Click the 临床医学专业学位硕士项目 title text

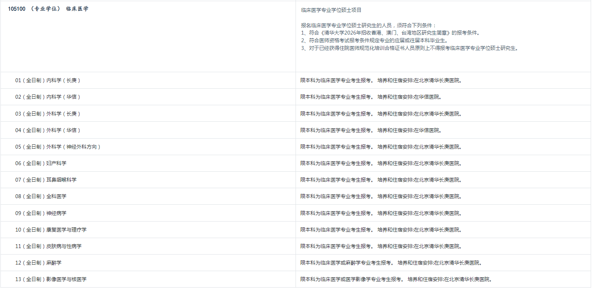coord(331,10)
